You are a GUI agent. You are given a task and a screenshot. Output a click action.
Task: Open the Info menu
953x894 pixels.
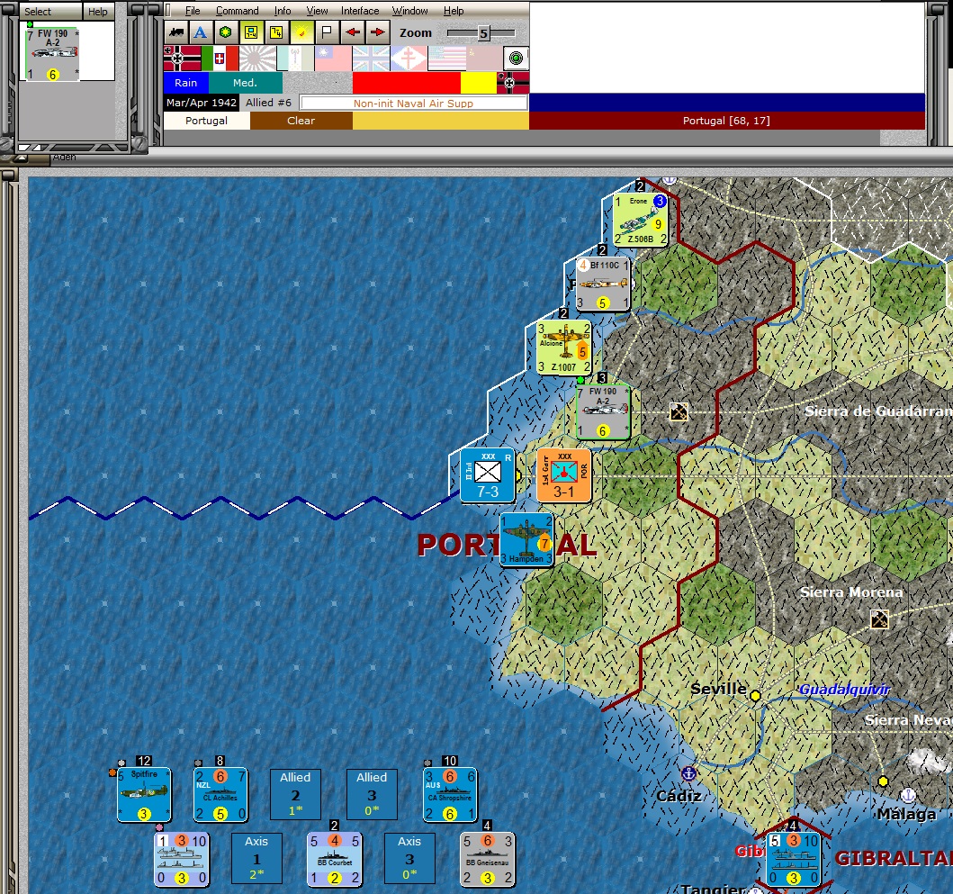283,11
